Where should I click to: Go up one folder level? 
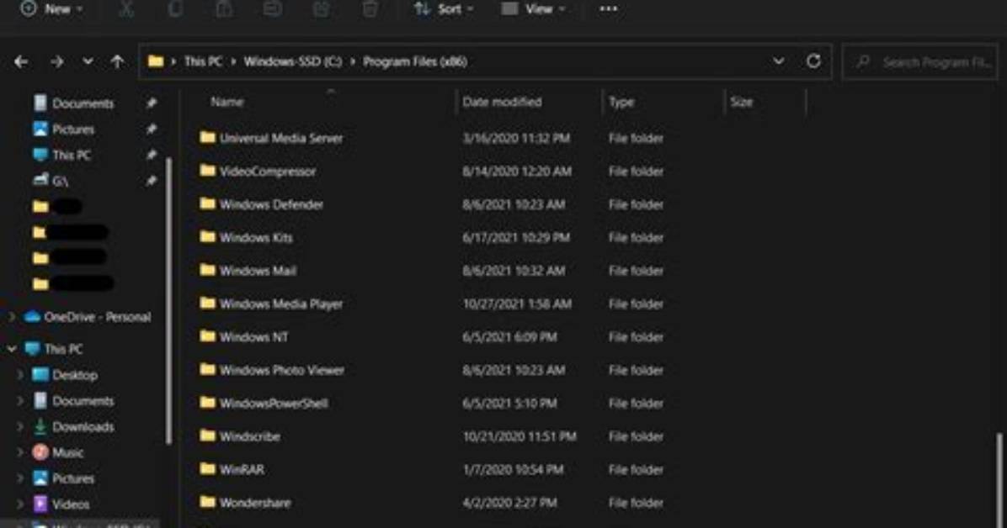tap(117, 61)
